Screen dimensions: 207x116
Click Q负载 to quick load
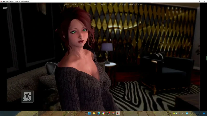[113, 5]
